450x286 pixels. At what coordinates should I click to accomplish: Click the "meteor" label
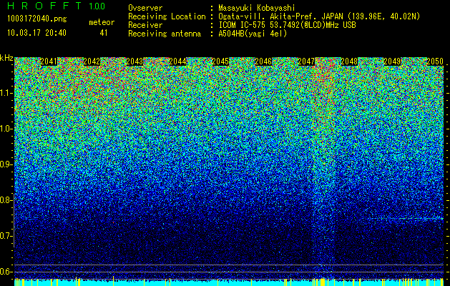102,22
